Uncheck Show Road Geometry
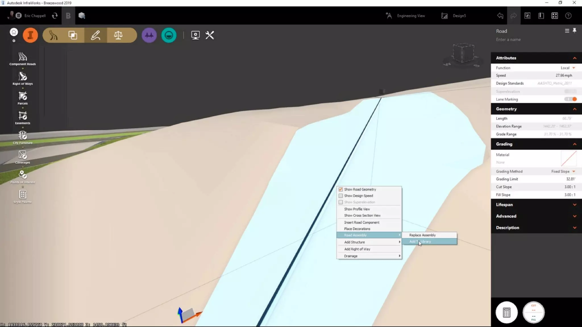Screen dimensions: 582x327 [x=340, y=189]
